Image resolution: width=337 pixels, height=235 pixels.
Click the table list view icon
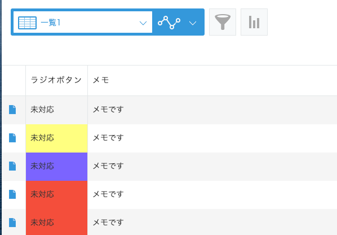(x=27, y=23)
